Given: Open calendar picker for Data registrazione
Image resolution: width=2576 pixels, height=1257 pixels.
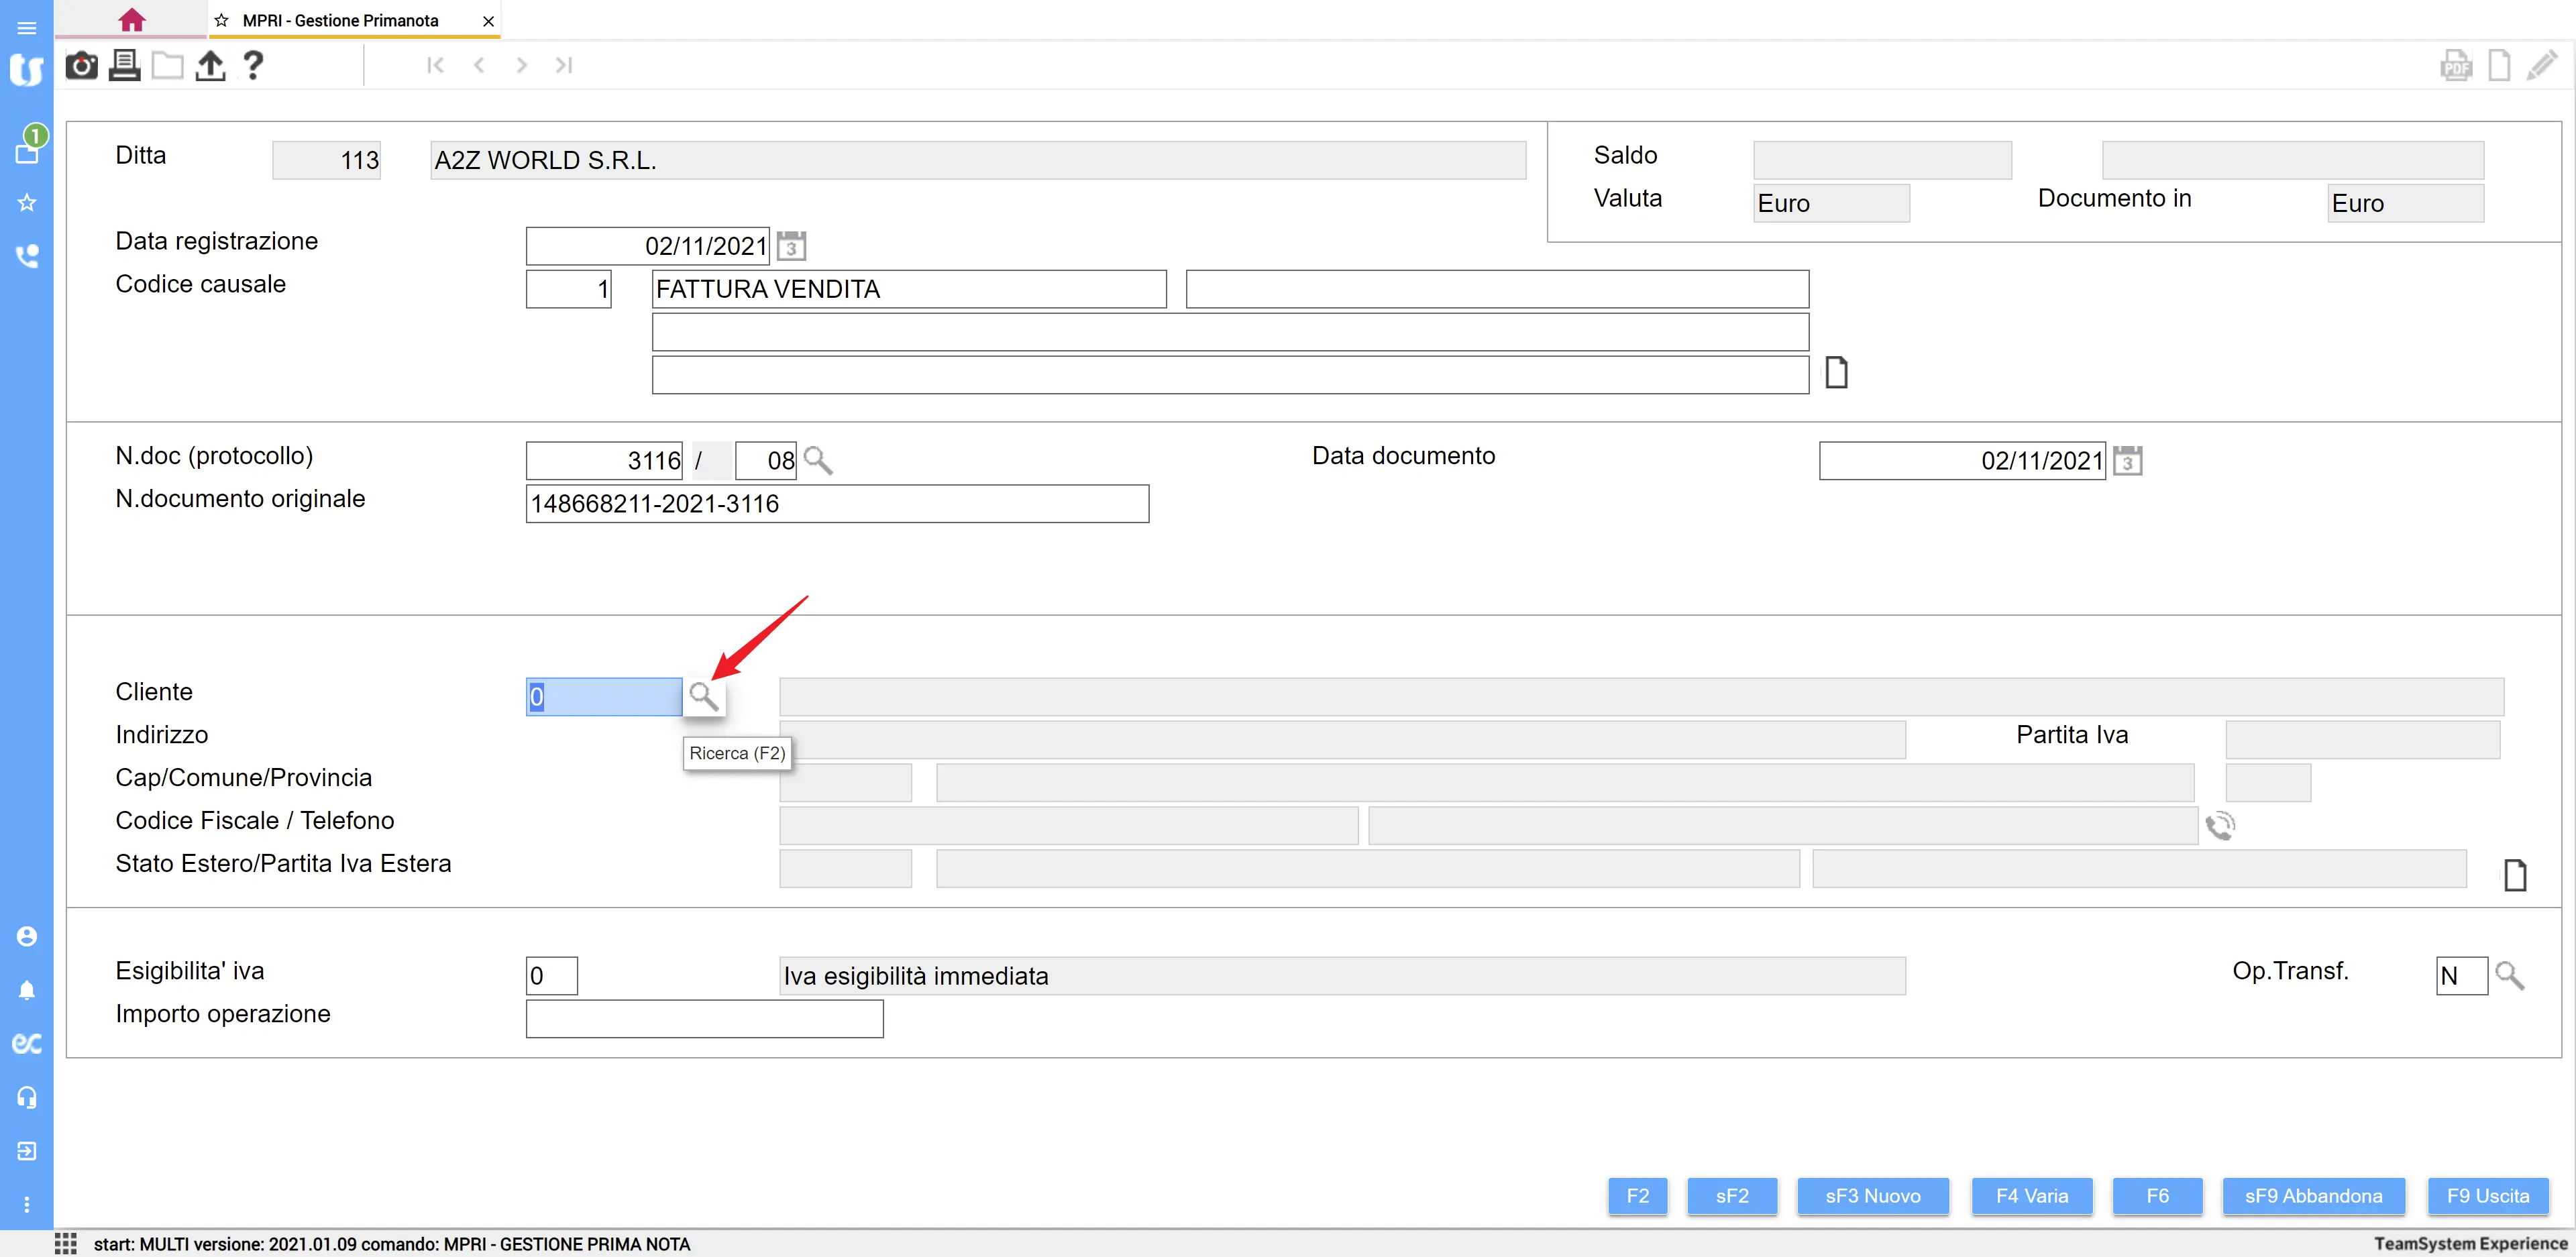Looking at the screenshot, I should [x=791, y=246].
